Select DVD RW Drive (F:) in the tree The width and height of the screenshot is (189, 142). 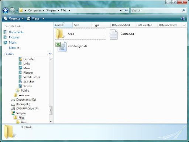coord(27,109)
